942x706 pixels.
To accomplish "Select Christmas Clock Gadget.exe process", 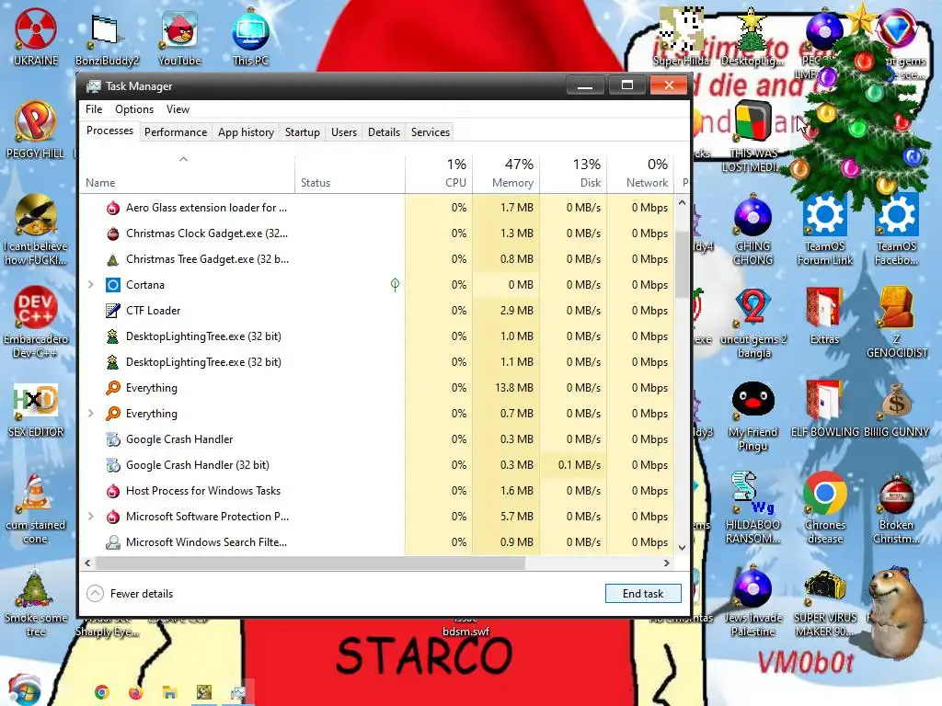I will (377, 233).
